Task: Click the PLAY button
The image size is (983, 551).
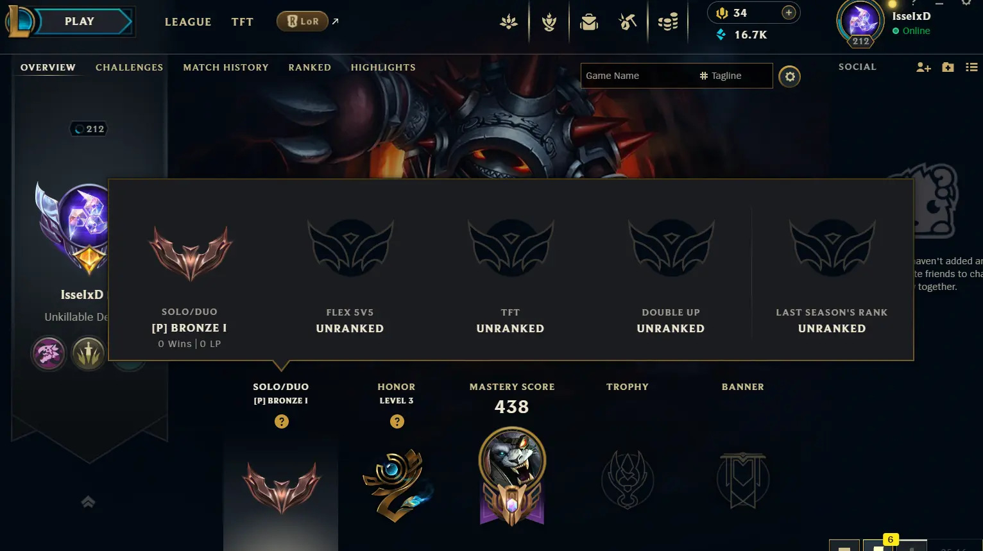Action: point(80,22)
